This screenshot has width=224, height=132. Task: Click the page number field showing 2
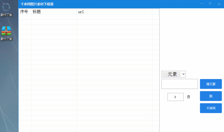coord(175,97)
